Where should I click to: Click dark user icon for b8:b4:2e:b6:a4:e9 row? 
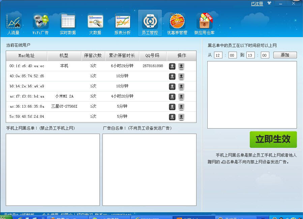(172, 86)
